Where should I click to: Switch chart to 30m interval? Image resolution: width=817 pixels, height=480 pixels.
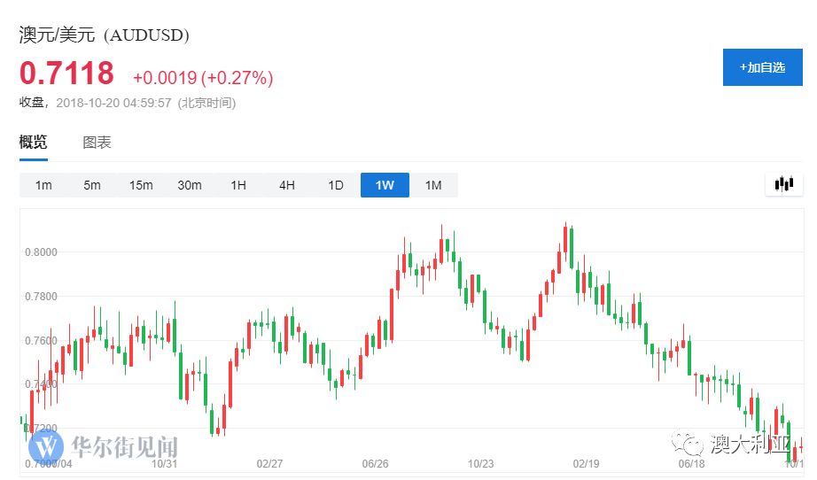(x=190, y=185)
